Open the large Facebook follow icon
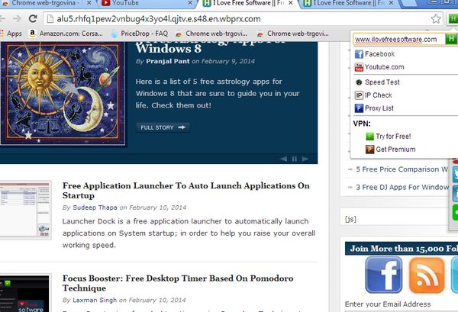Image resolution: width=458 pixels, height=312 pixels. 383,275
